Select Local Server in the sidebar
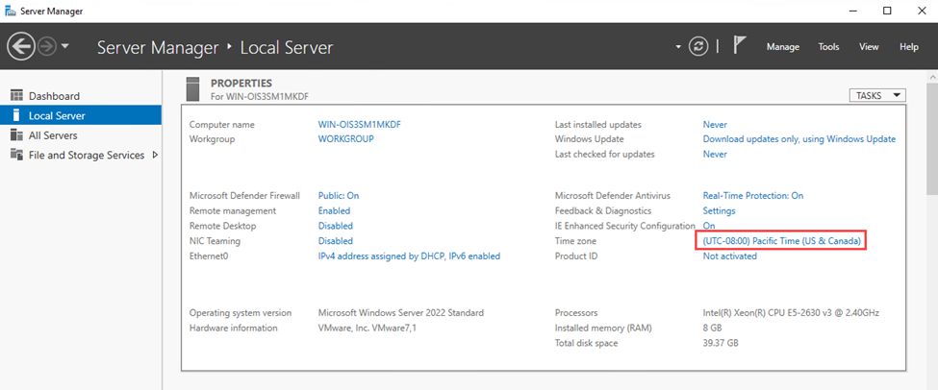This screenshot has width=938, height=390. click(81, 116)
